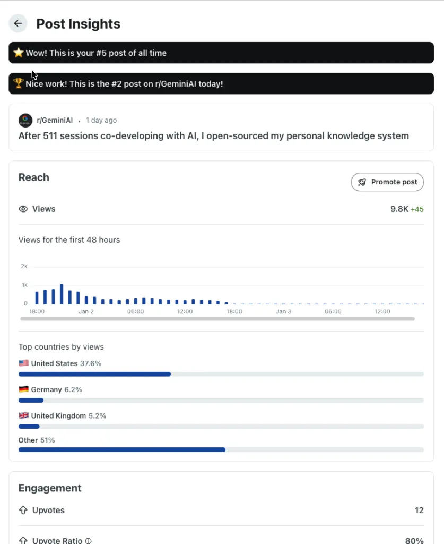
Task: Open the post about the personal knowledge system
Action: point(213,136)
